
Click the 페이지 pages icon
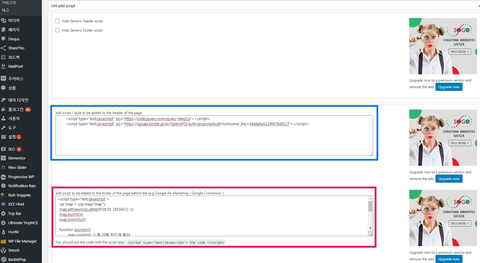click(3, 30)
